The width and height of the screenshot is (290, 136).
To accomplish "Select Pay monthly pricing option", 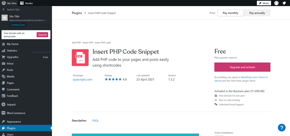I will [x=230, y=13].
